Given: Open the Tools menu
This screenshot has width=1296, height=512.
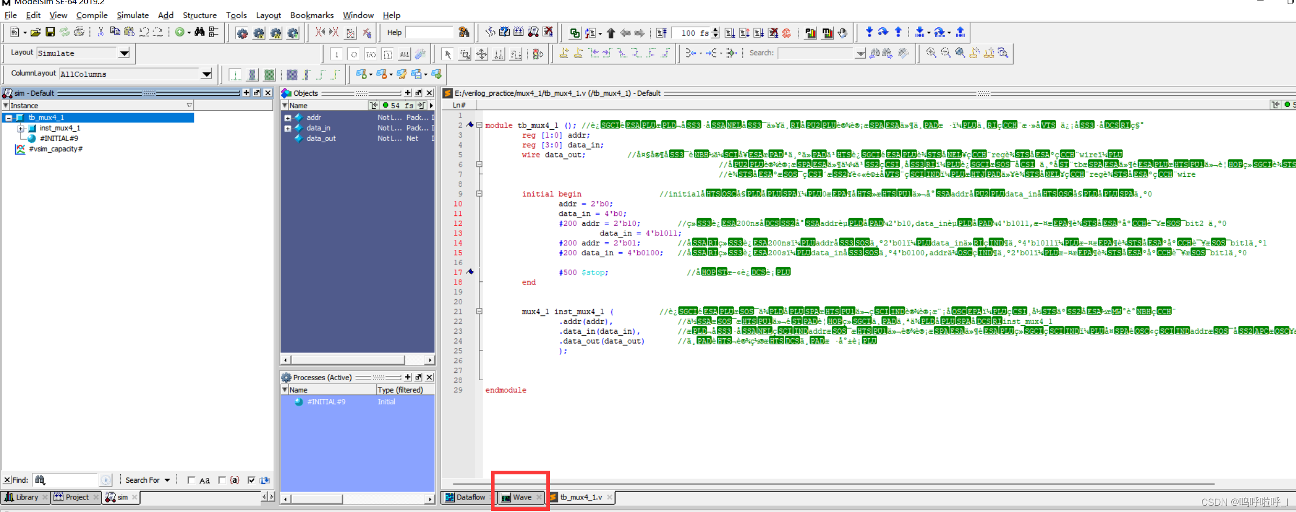Looking at the screenshot, I should 236,15.
